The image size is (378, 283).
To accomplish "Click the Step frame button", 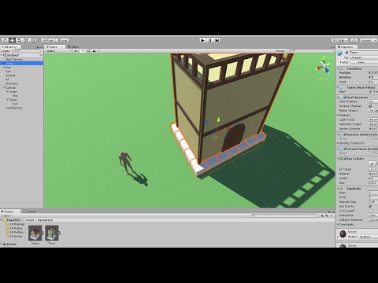I will pos(217,40).
